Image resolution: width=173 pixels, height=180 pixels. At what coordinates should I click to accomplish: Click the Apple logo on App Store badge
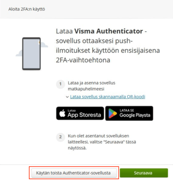(62, 113)
